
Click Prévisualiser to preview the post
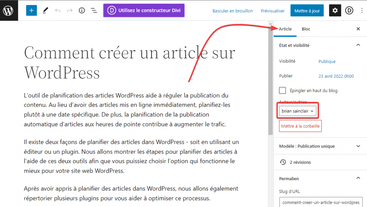click(273, 11)
